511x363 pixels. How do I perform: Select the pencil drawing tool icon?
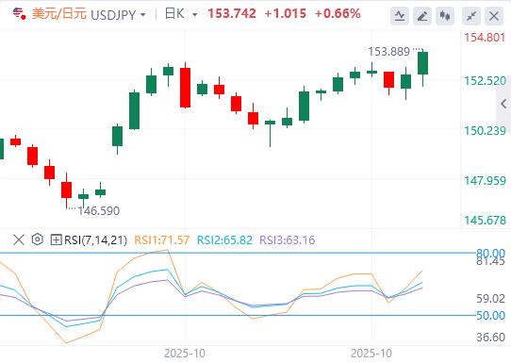(x=422, y=16)
